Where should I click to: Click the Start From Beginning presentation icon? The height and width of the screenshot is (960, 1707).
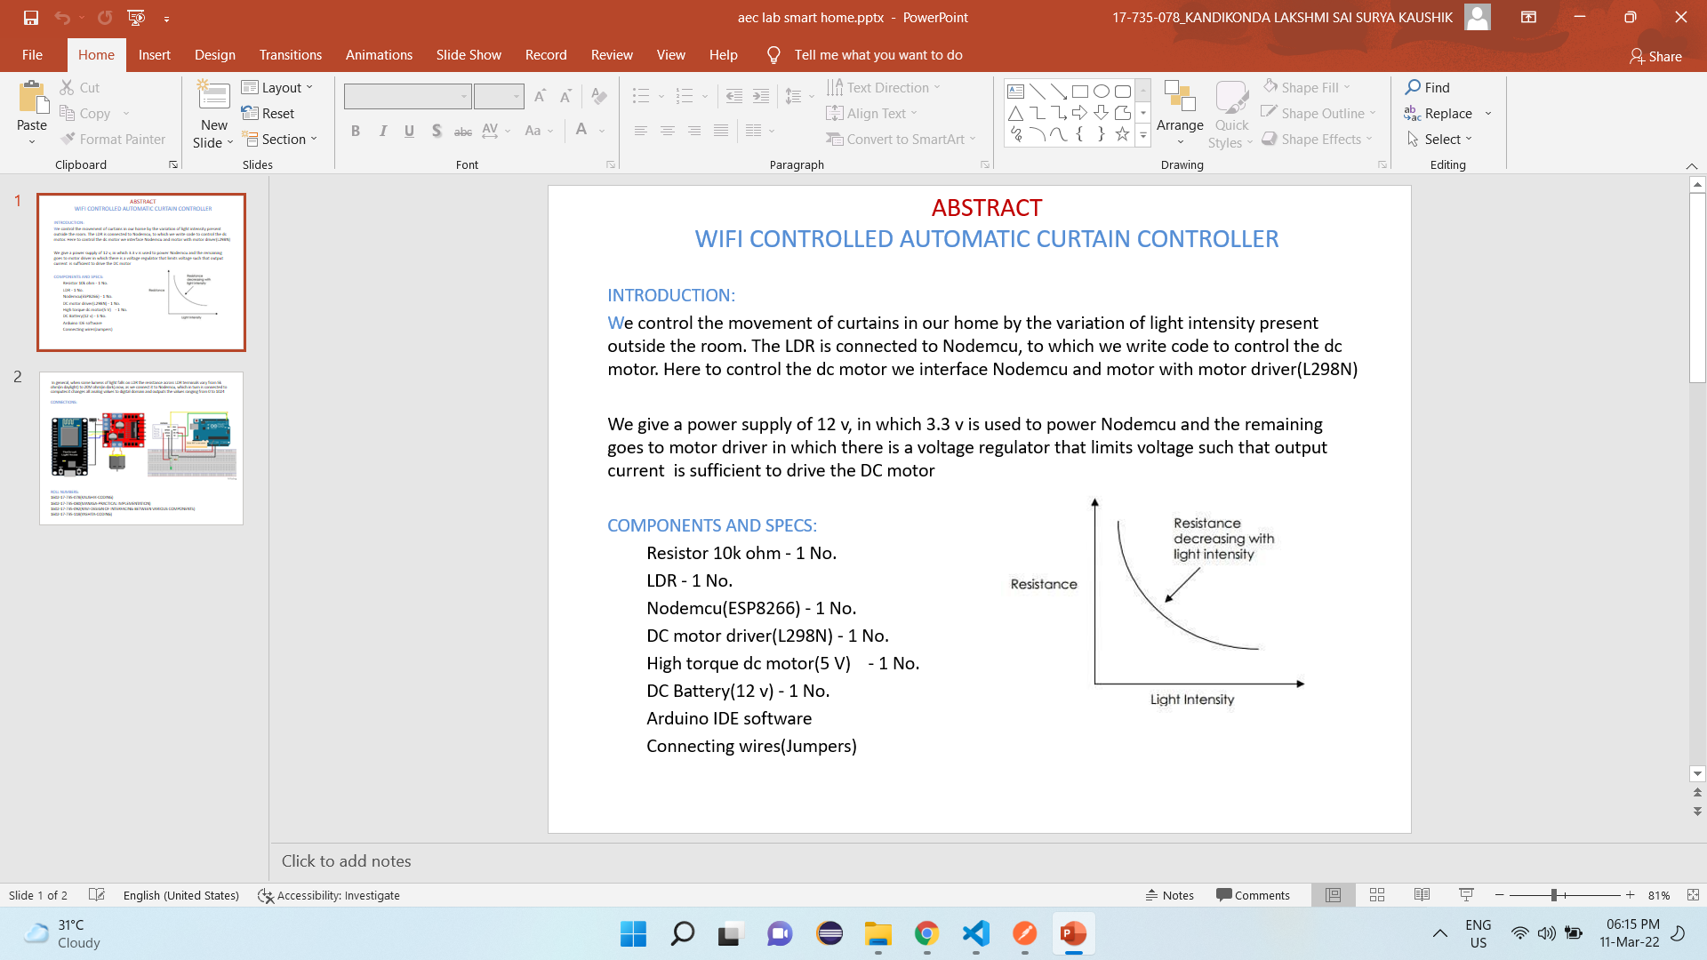coord(136,17)
